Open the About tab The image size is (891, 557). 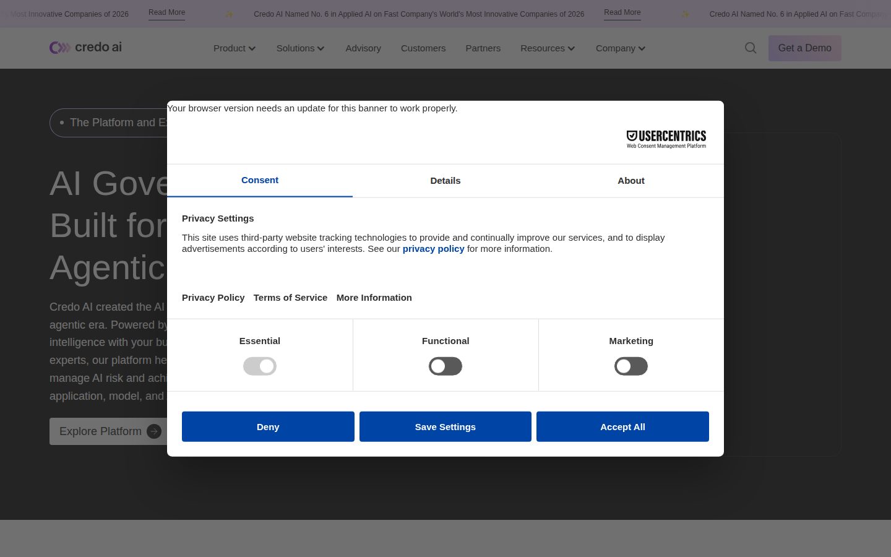tap(631, 181)
